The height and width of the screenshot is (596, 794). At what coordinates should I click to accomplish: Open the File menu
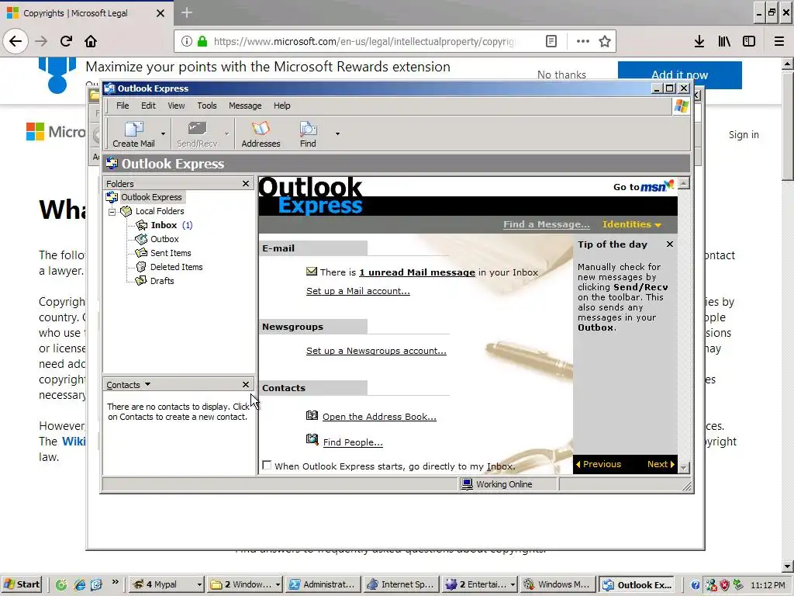click(123, 106)
